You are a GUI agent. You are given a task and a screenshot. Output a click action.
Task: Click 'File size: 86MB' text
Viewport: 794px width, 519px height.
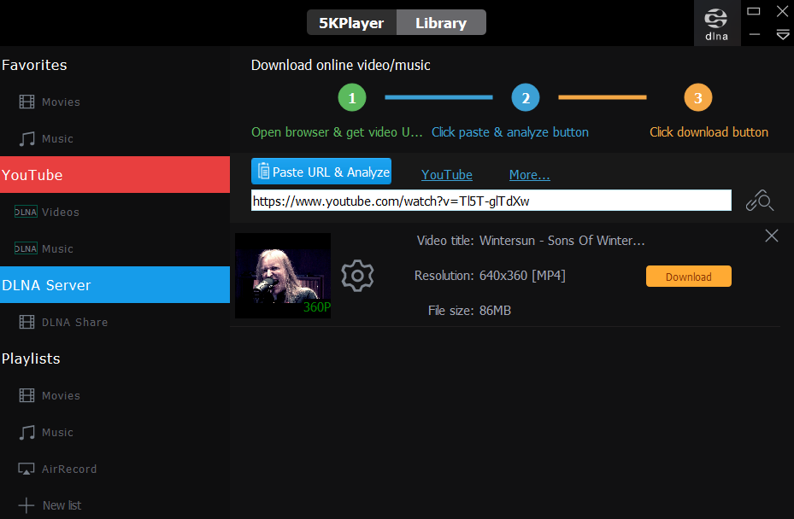click(x=469, y=311)
